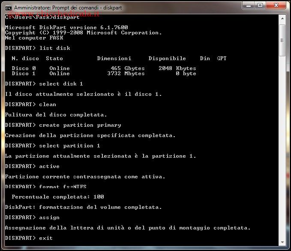The image size is (291, 251).
Task: Click the empty scrollbar track below the thumb
Action: [282, 150]
